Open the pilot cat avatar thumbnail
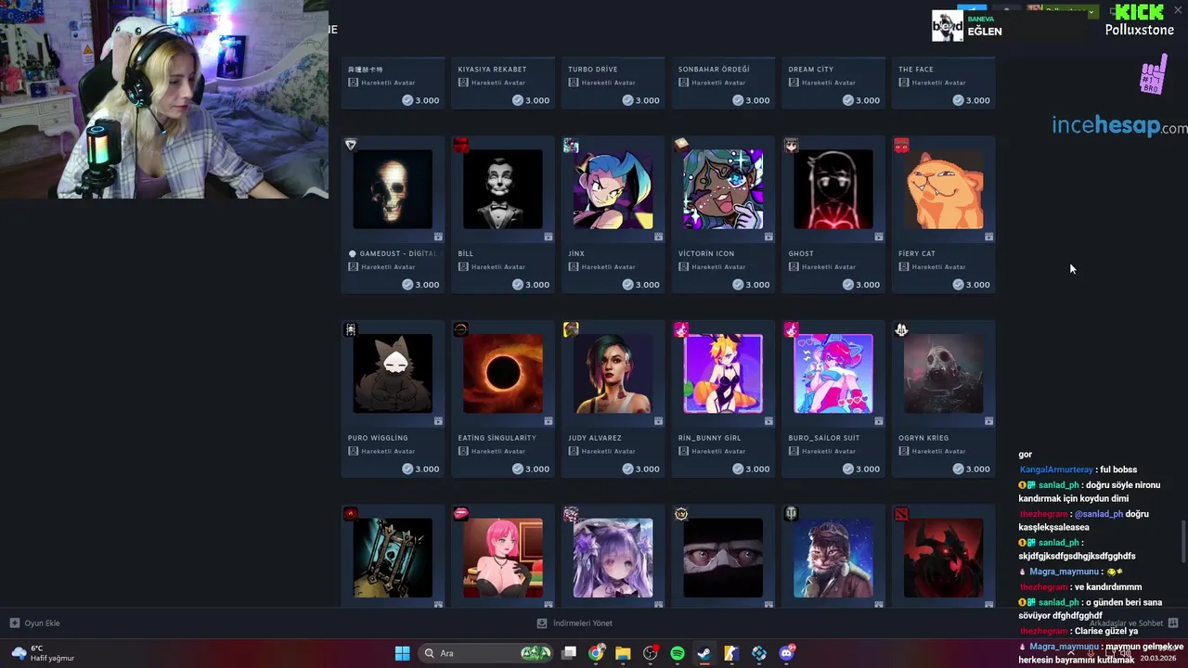Screen dimensions: 1188x668 (833, 558)
